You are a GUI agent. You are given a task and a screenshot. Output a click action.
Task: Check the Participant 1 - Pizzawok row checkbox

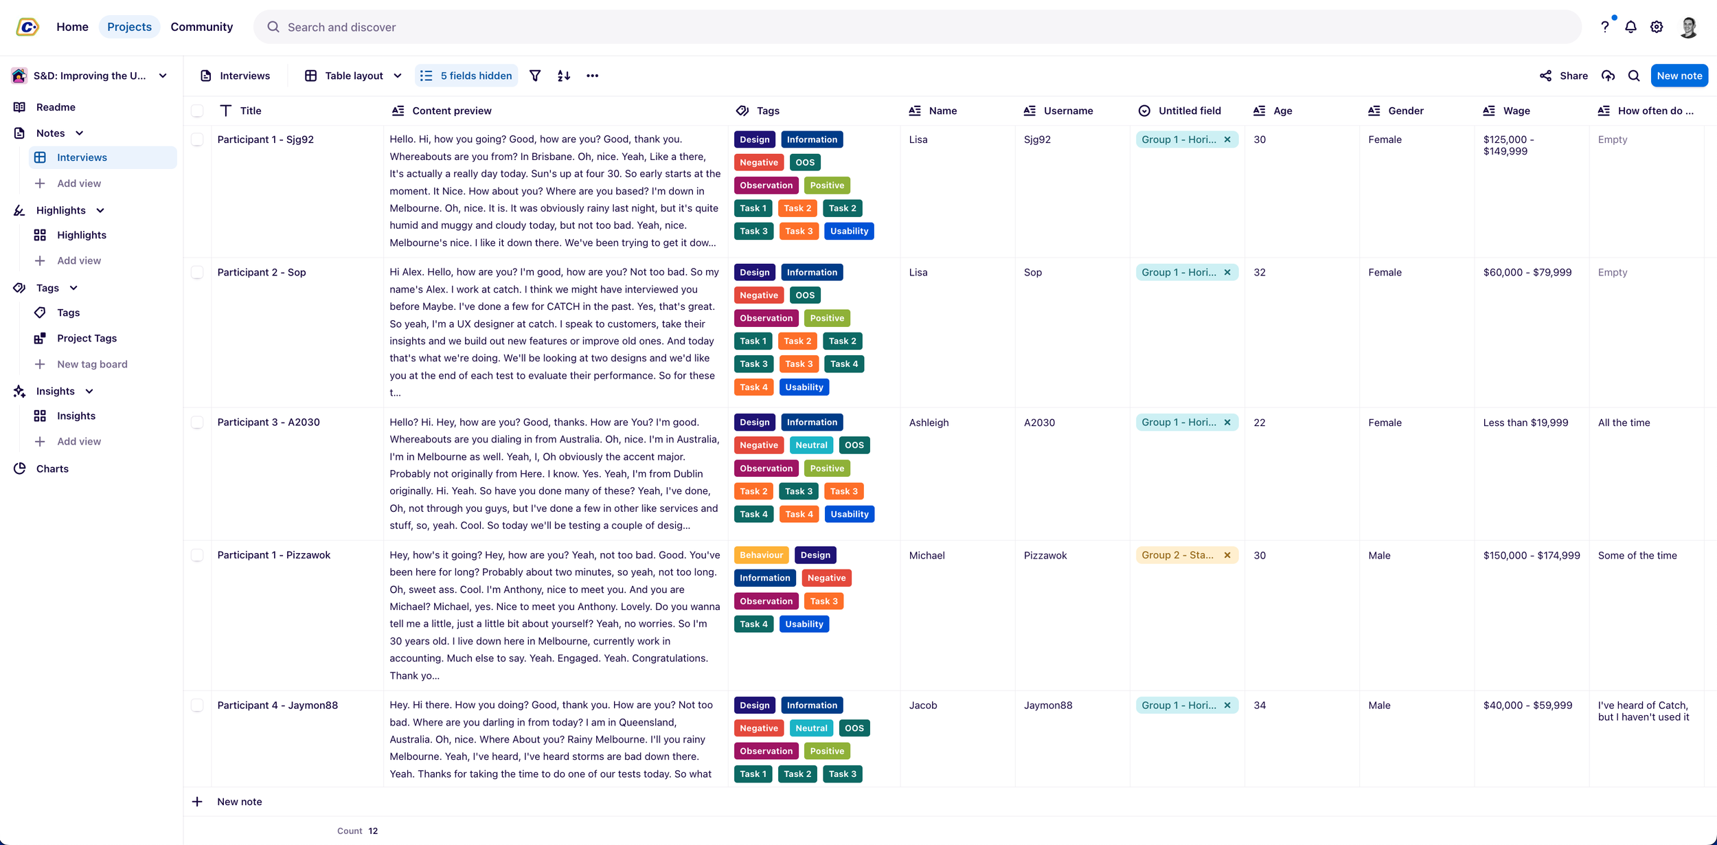click(x=197, y=555)
